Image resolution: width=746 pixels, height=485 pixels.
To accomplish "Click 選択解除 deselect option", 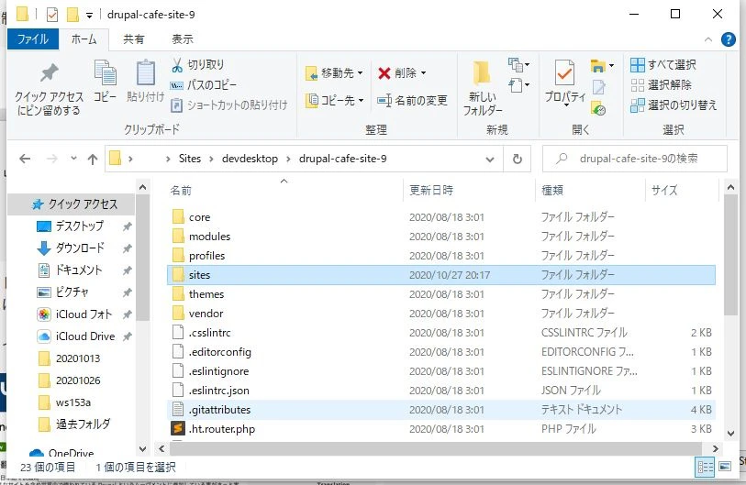I will point(662,85).
